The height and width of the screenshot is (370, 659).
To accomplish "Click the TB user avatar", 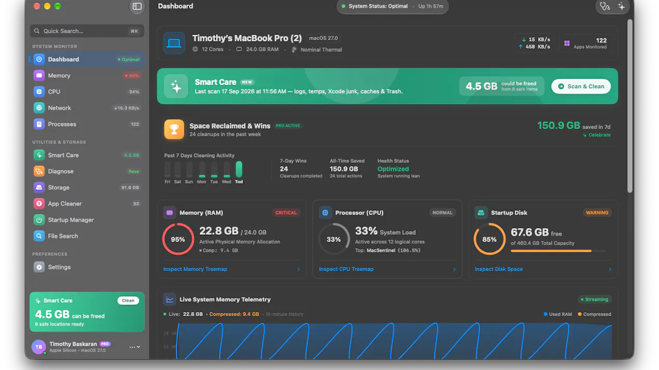I will 39,347.
